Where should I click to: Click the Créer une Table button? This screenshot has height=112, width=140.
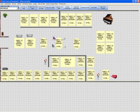click(x=50, y=8)
